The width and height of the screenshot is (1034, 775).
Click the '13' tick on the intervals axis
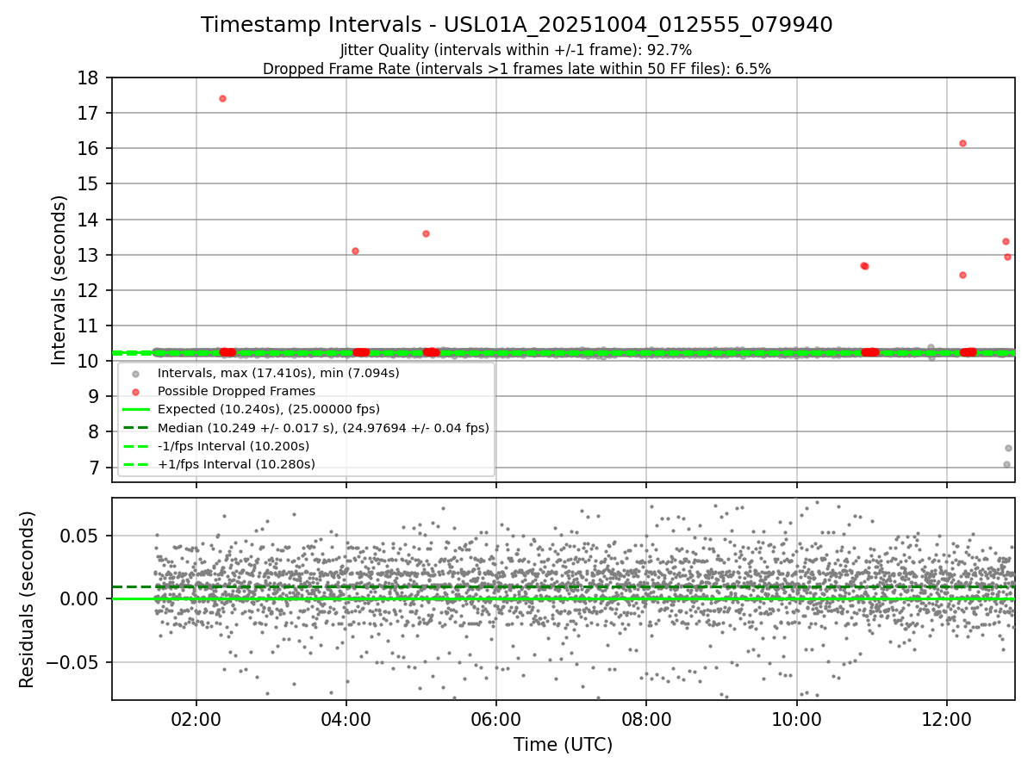[90, 256]
